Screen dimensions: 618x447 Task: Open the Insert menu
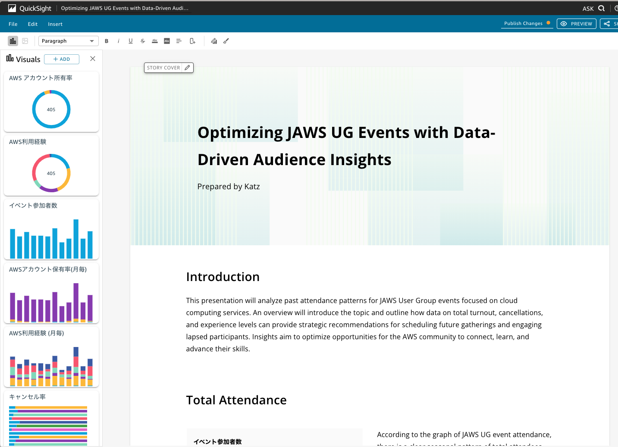point(55,24)
